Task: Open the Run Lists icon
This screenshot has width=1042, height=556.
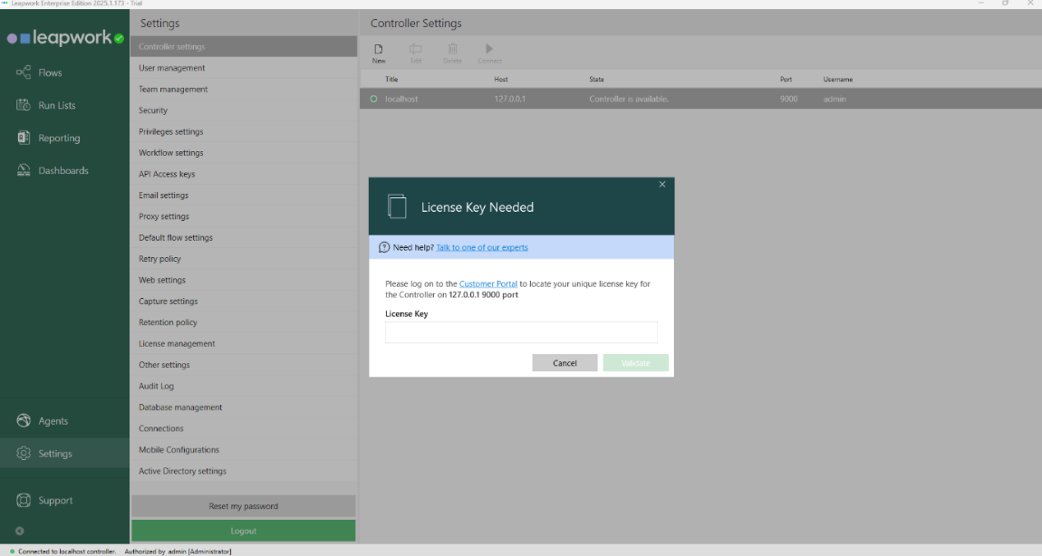Action: [x=24, y=105]
